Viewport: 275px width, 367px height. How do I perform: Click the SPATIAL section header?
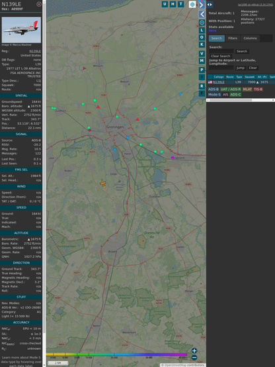(21, 95)
